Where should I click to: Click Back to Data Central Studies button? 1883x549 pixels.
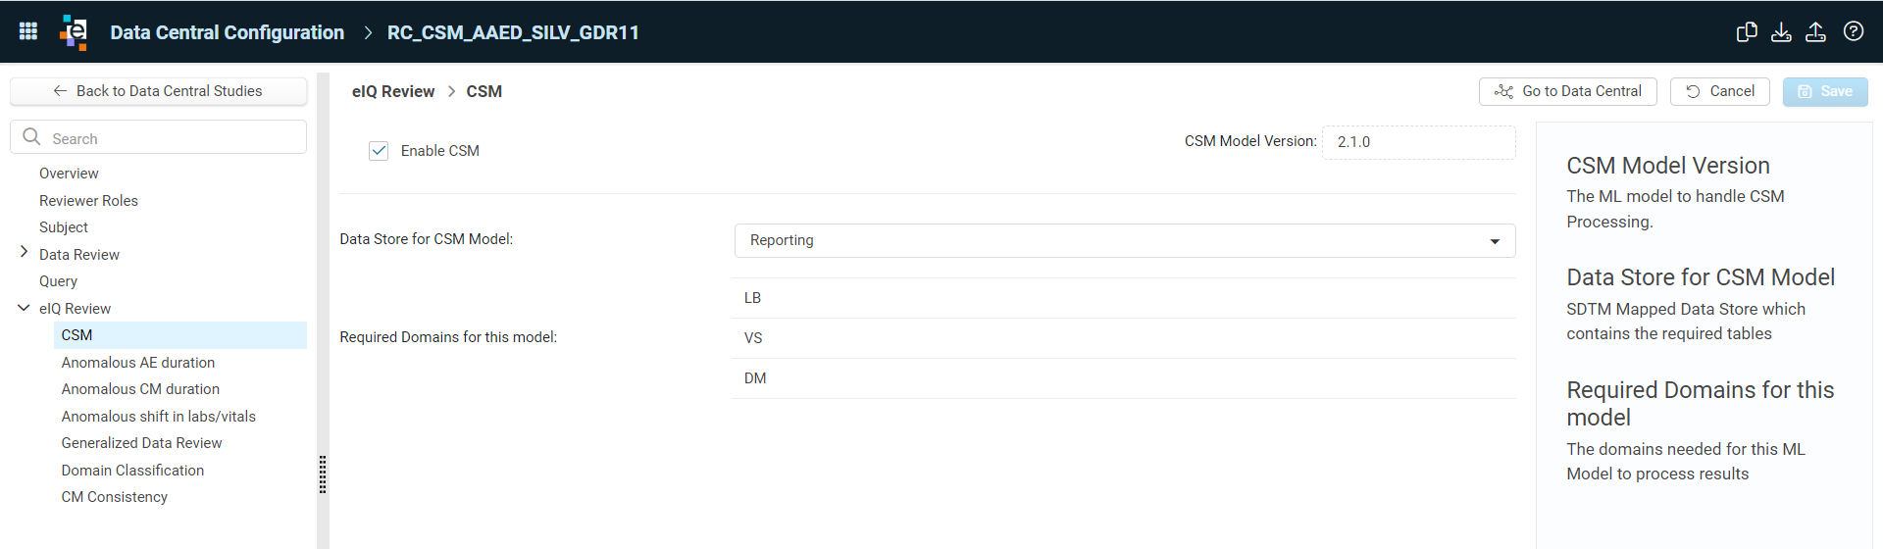[158, 91]
